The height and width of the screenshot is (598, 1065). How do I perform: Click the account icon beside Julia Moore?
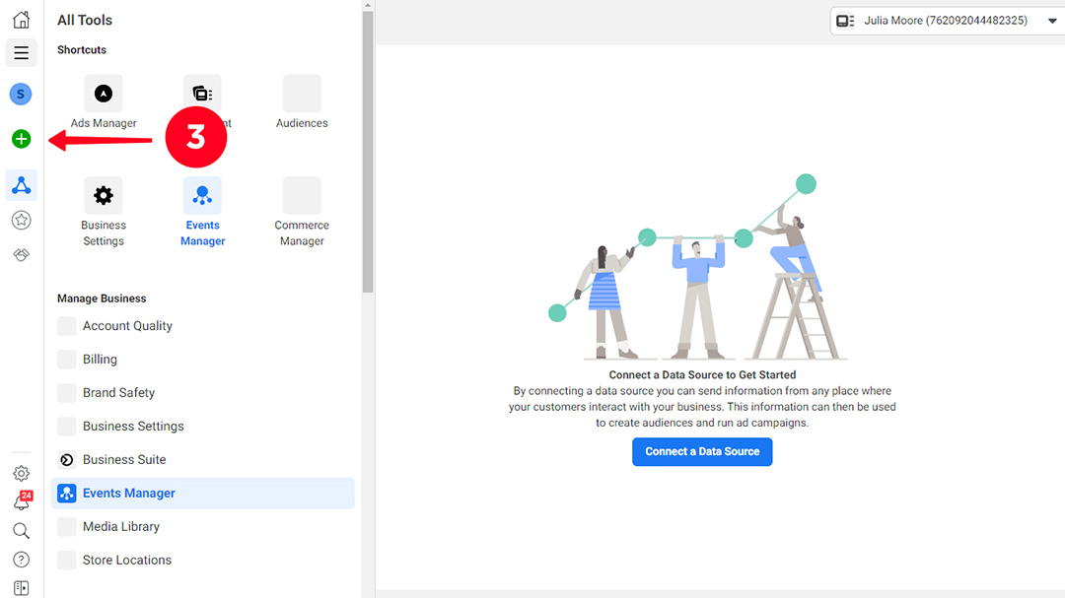click(845, 21)
